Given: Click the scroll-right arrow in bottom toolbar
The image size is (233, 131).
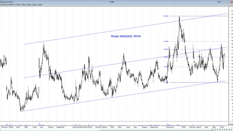Looking at the screenshot, I should [232, 129].
